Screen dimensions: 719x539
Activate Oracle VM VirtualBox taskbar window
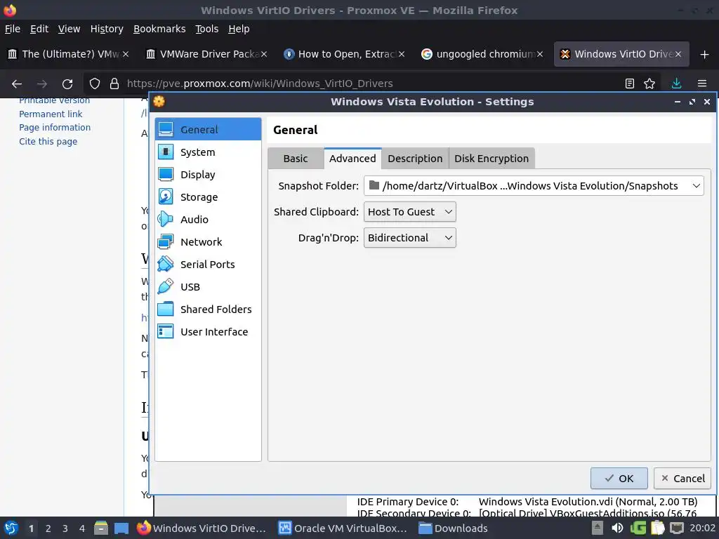pyautogui.click(x=343, y=528)
